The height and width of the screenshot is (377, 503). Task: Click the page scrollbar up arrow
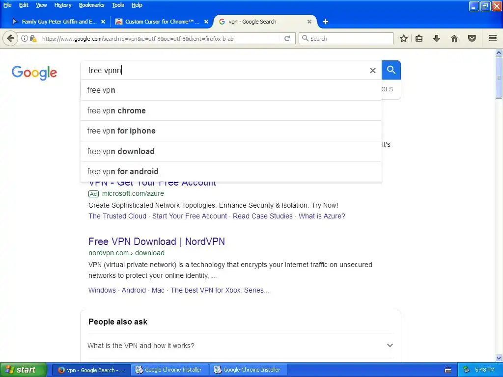[499, 53]
